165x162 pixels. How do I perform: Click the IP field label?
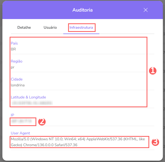coord(12,115)
